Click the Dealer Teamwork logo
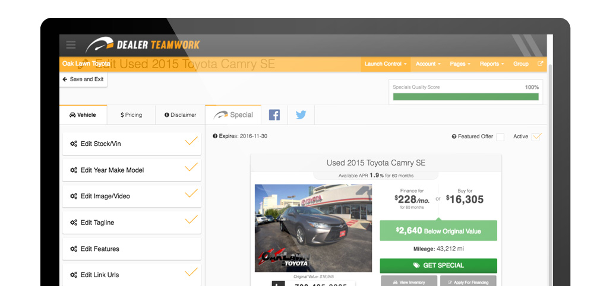The height and width of the screenshot is (286, 616). [143, 45]
